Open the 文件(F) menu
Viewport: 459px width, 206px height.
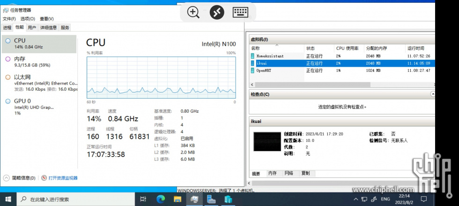click(x=9, y=19)
